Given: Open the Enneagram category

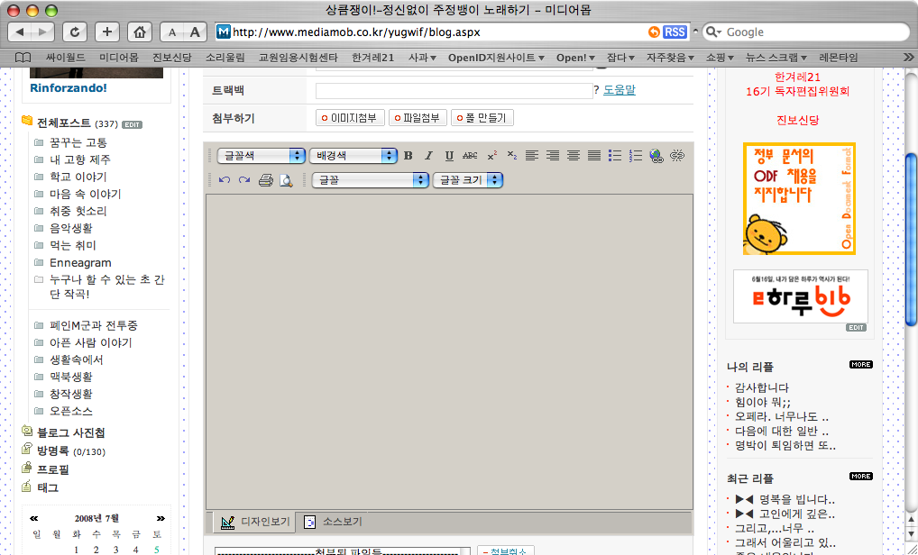Looking at the screenshot, I should coord(80,262).
